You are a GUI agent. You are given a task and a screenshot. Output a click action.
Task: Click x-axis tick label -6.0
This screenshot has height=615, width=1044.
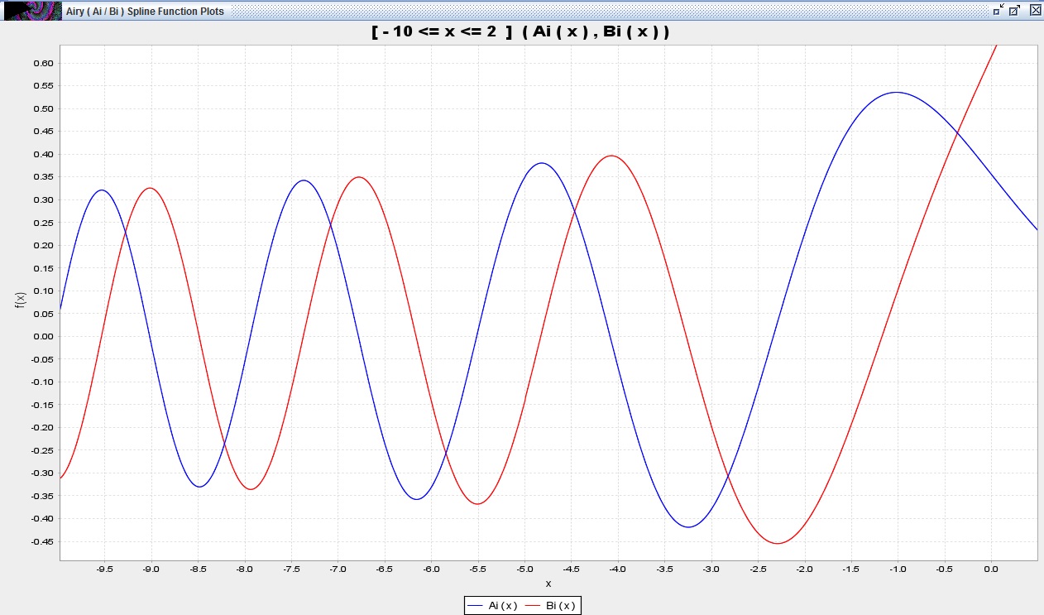(x=431, y=569)
